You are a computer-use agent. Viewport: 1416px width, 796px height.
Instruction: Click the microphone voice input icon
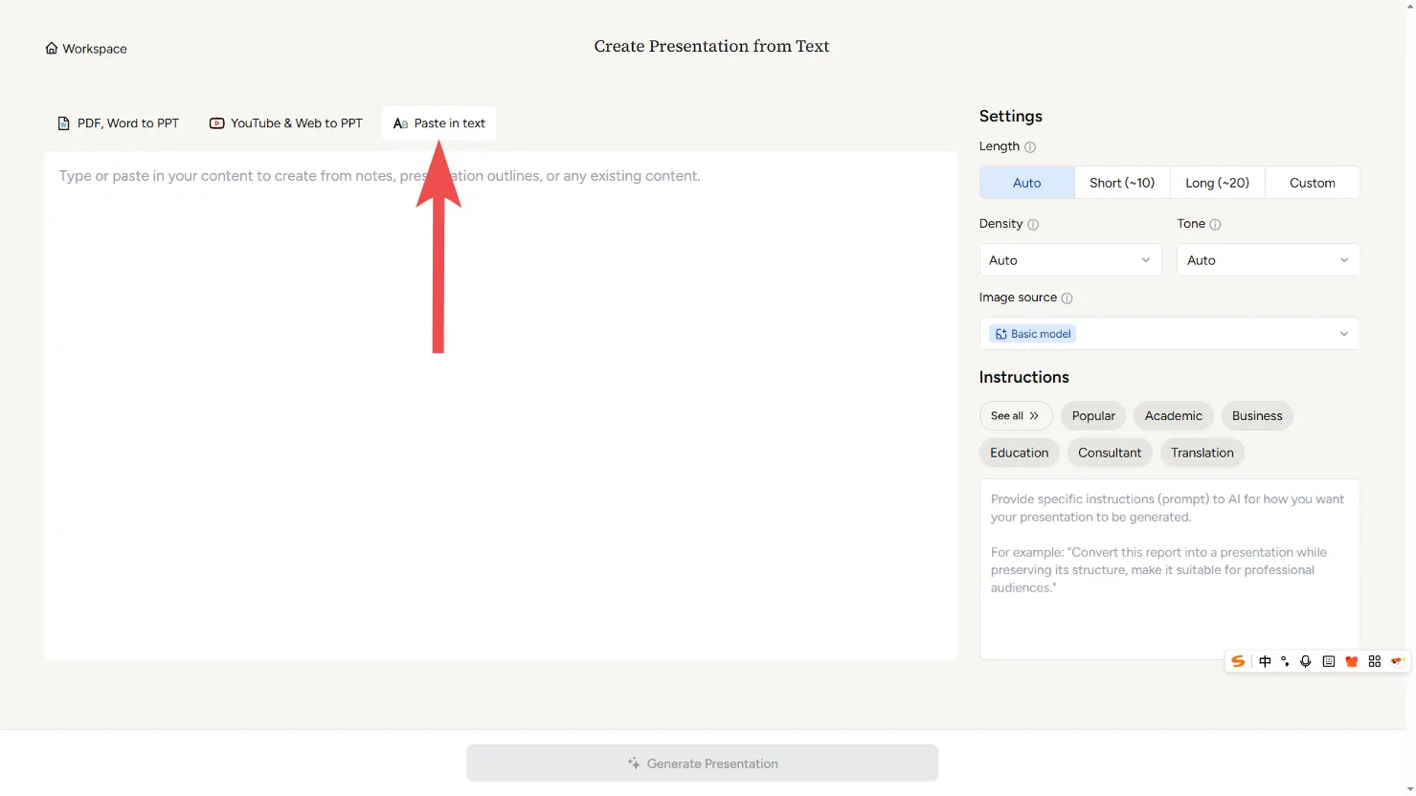pyautogui.click(x=1305, y=661)
